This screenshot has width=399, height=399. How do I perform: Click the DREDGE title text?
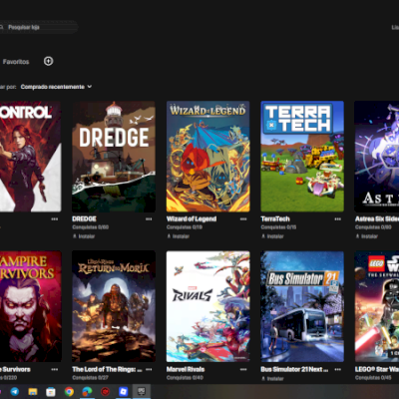[84, 218]
